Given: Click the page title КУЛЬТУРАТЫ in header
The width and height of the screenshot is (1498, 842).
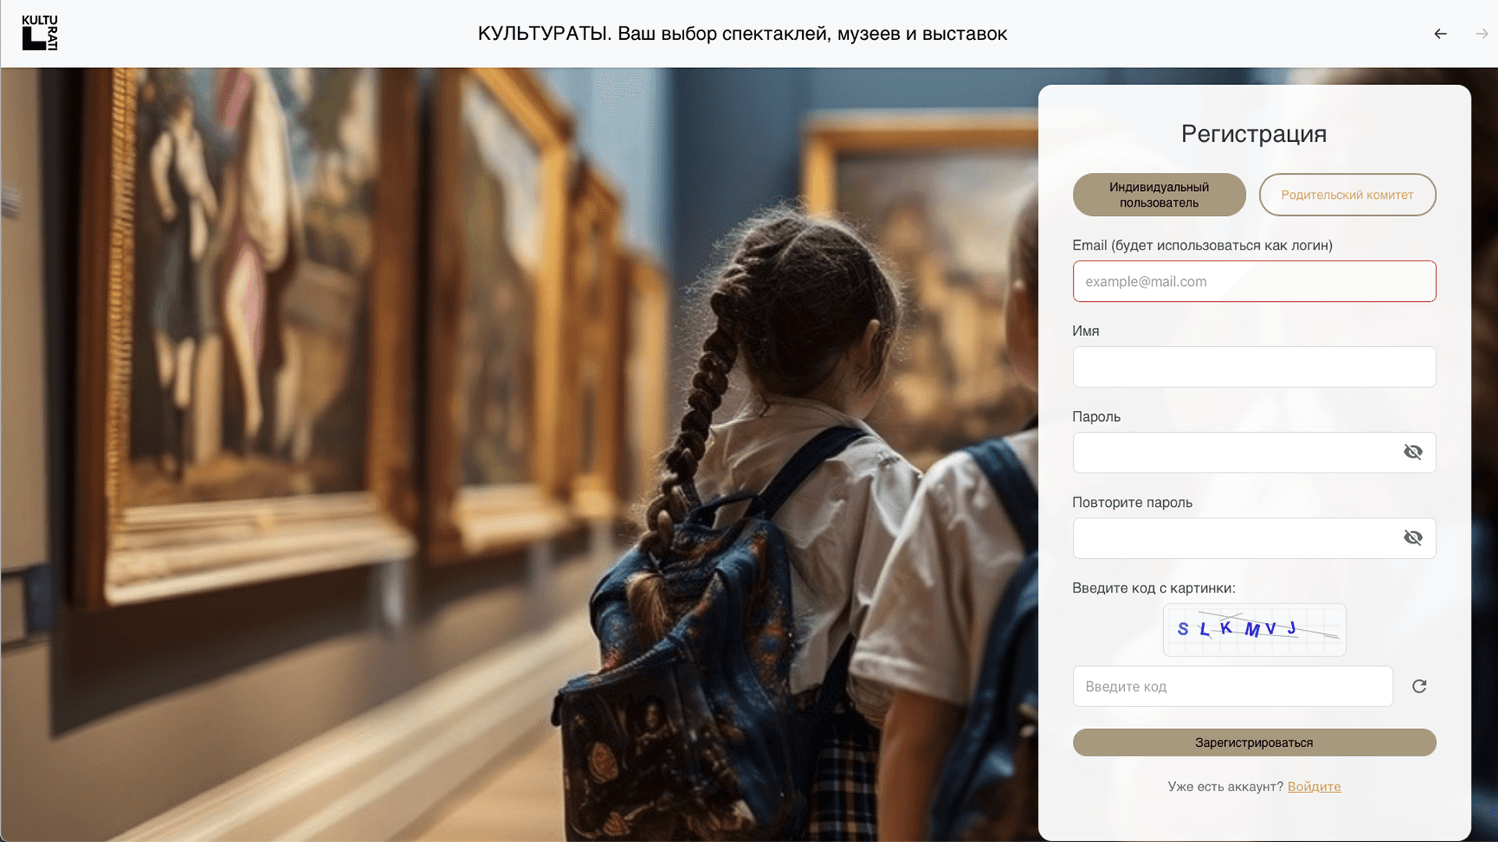Looking at the screenshot, I should pyautogui.click(x=742, y=34).
